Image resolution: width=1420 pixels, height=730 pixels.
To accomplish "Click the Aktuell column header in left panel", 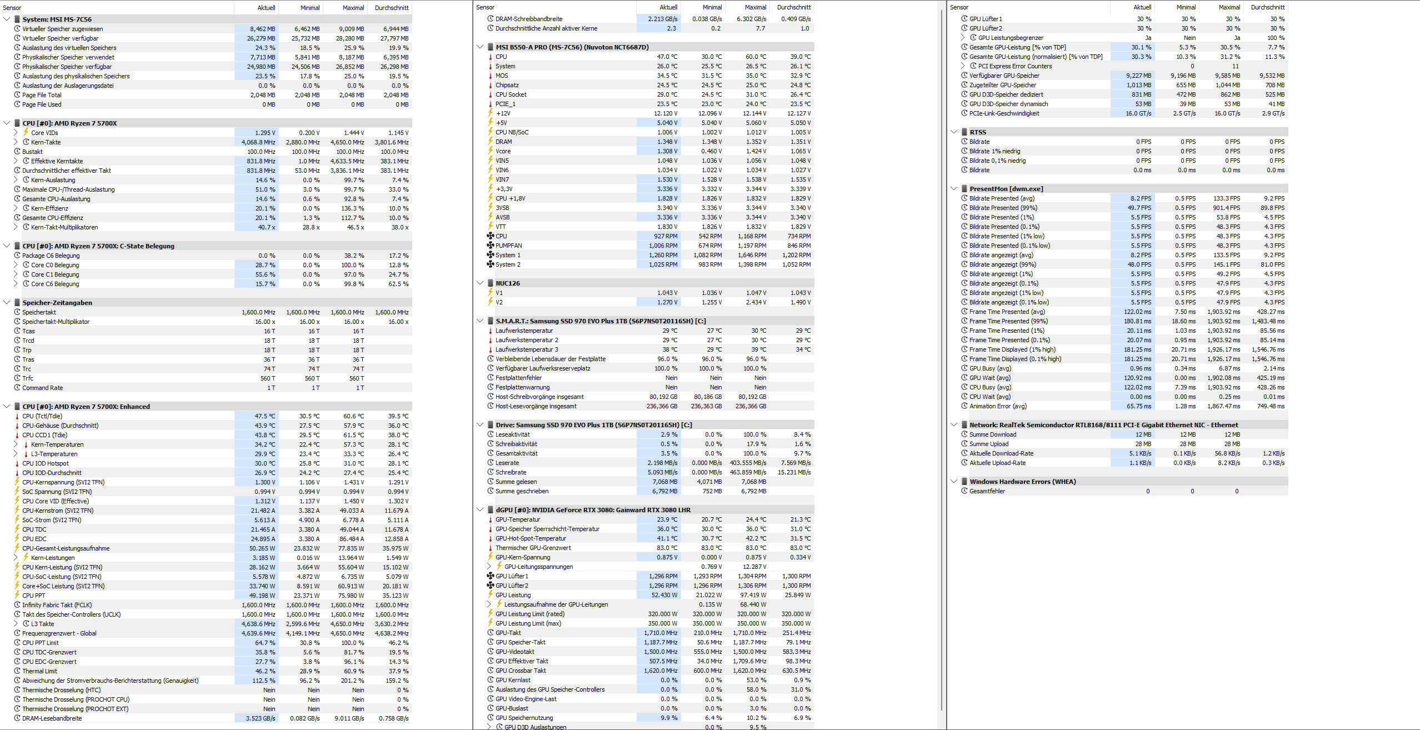I will (257, 8).
